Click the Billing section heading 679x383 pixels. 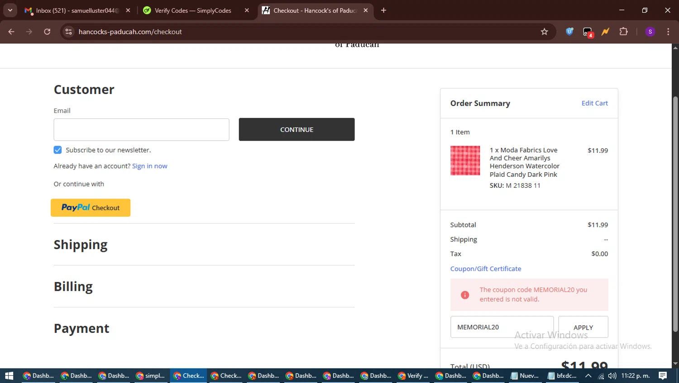tap(73, 287)
